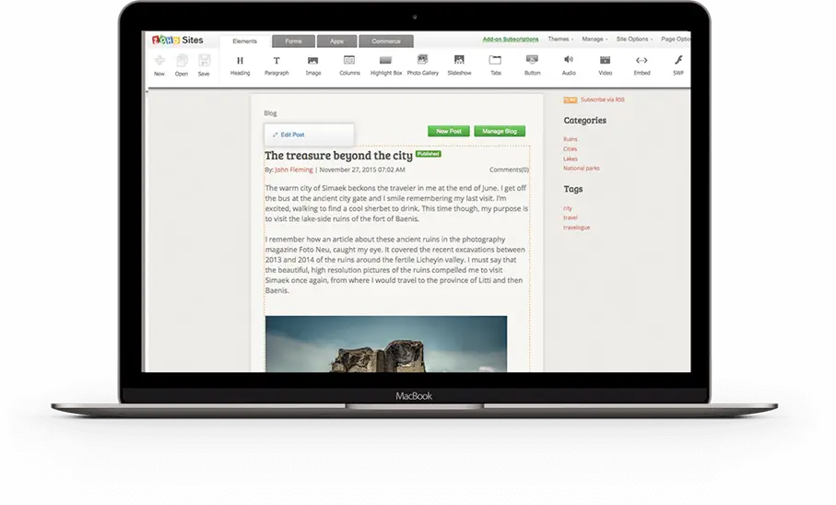Viewport: 836px width, 505px height.
Task: Open the Themes dropdown menu
Action: pyautogui.click(x=560, y=39)
